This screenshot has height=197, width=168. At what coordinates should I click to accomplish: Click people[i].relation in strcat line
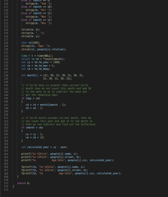pyautogui.click(x=51, y=49)
